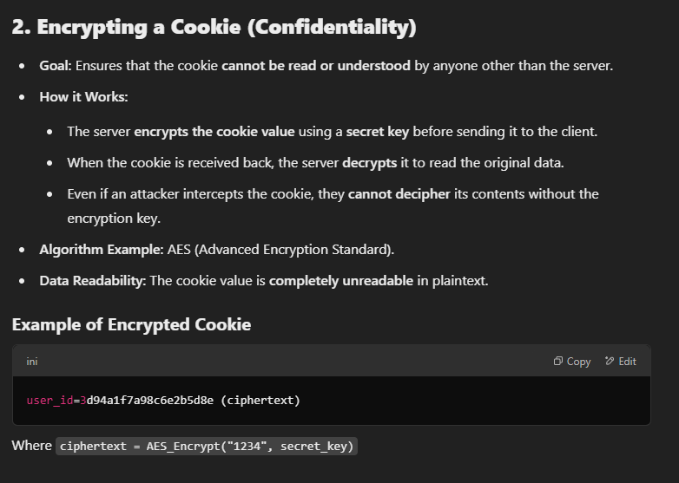
Task: Click the bold "Data Readability:" label
Action: coord(93,281)
